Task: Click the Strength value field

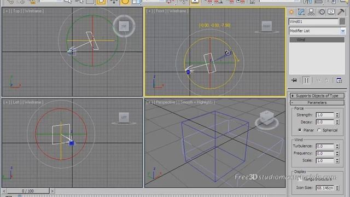Action: 325,115
